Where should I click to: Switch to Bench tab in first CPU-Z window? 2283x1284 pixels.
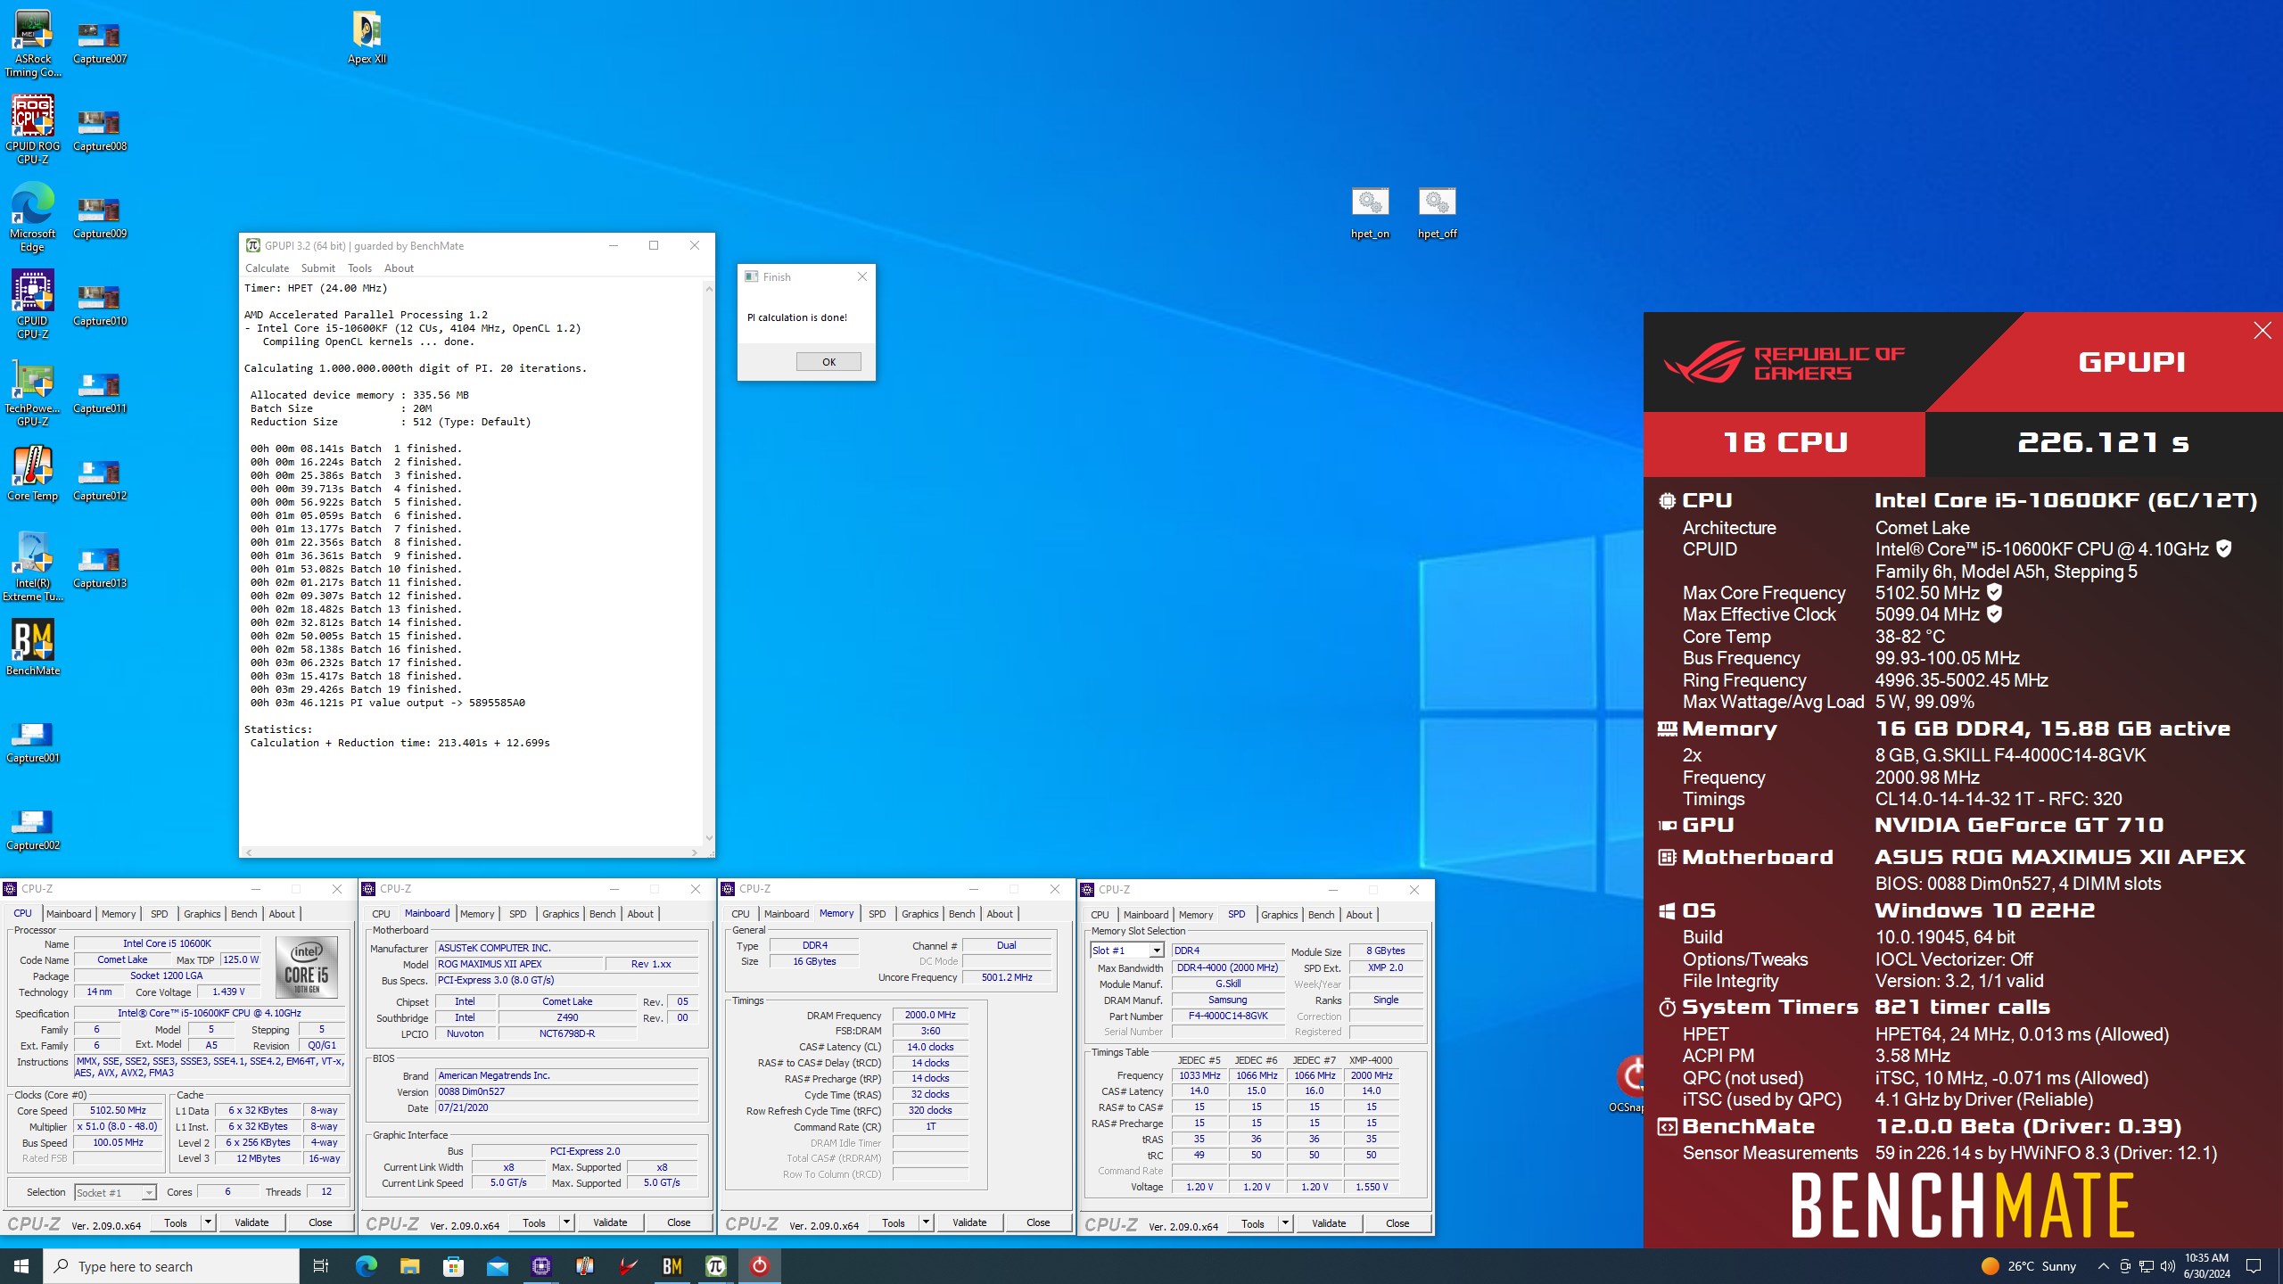pyautogui.click(x=243, y=914)
